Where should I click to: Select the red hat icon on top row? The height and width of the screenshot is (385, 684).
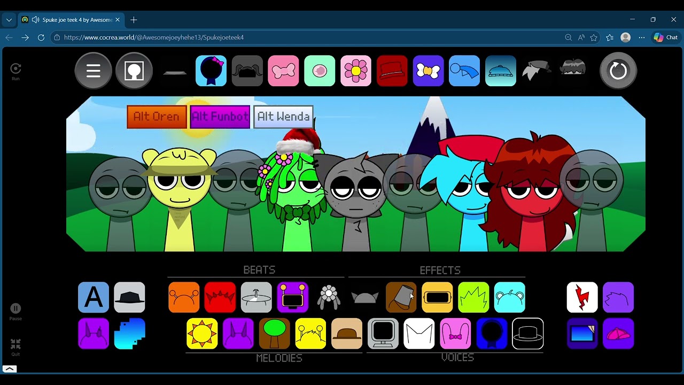click(x=392, y=71)
